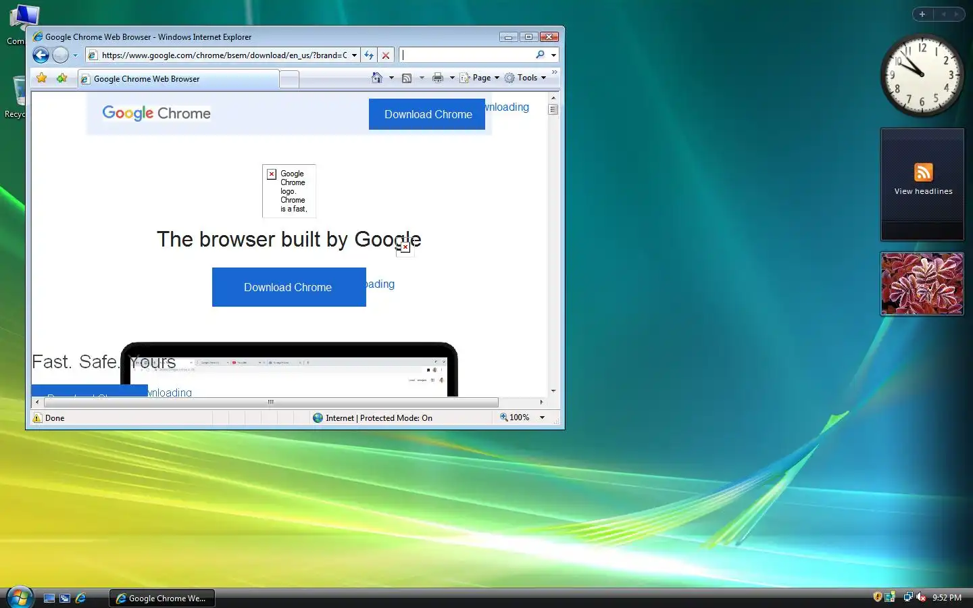Image resolution: width=973 pixels, height=608 pixels.
Task: Go to home page via Home icon
Action: [377, 78]
